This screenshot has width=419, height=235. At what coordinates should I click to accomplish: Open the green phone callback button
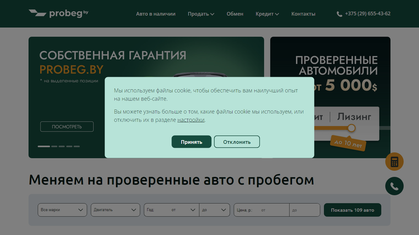(394, 186)
